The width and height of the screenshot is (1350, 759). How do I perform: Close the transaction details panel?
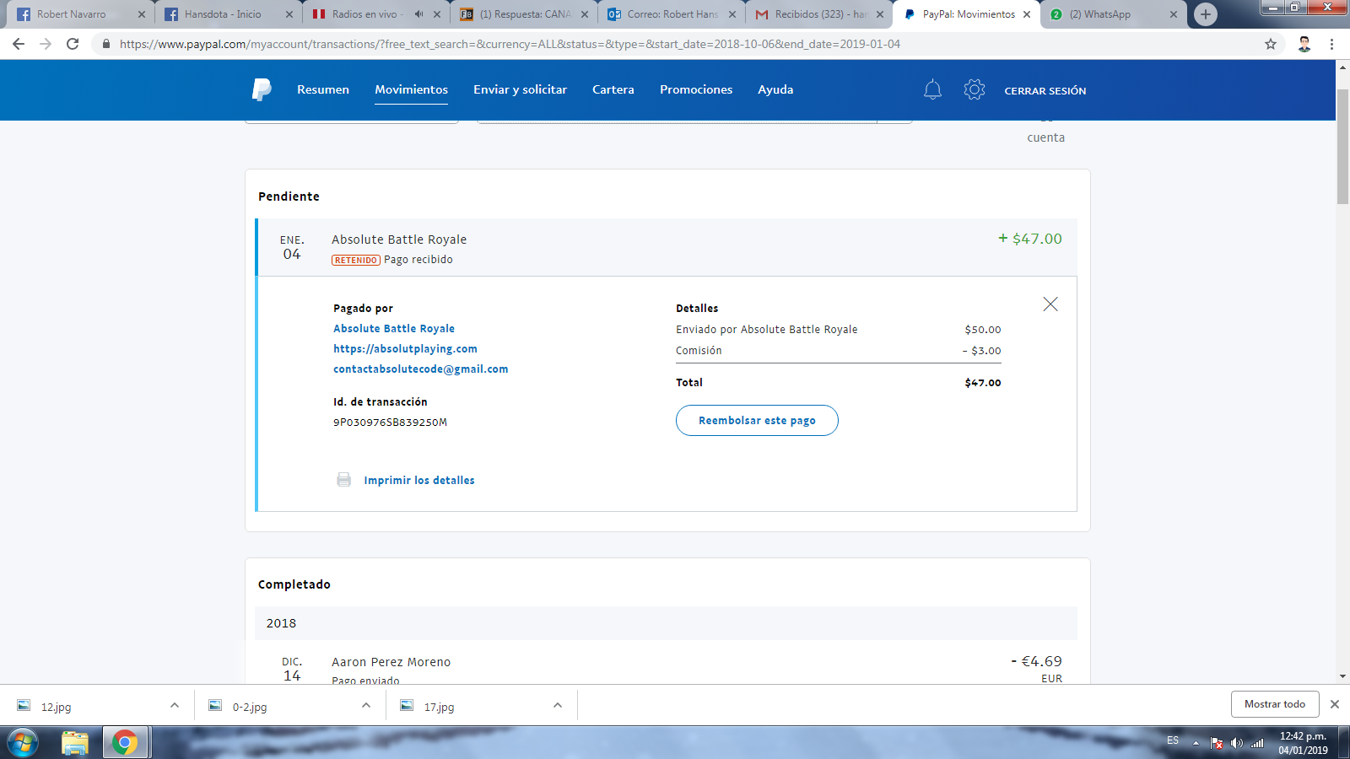(x=1050, y=304)
